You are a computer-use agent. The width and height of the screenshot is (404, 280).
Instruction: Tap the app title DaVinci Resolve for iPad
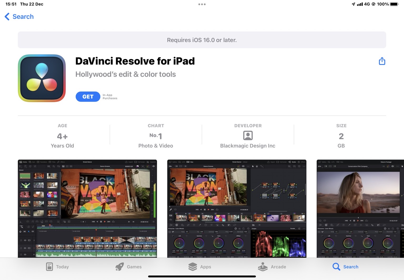[135, 61]
